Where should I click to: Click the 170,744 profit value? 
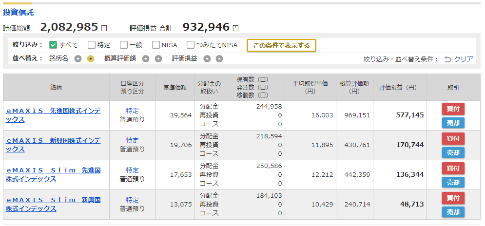(x=410, y=145)
